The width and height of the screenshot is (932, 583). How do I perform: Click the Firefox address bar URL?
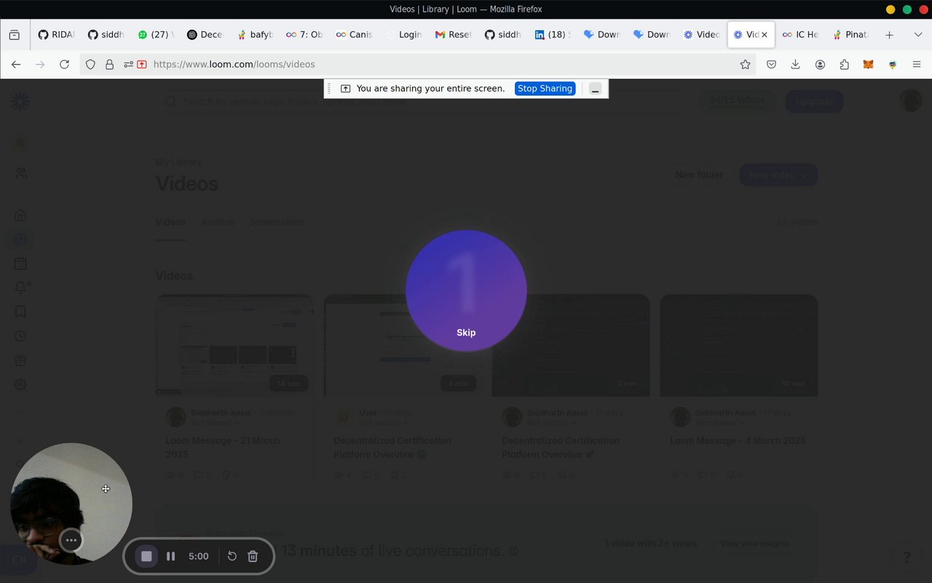click(234, 64)
